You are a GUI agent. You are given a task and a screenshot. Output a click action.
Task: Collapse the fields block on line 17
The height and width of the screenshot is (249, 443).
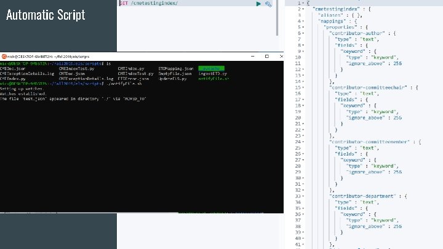coord(303,100)
